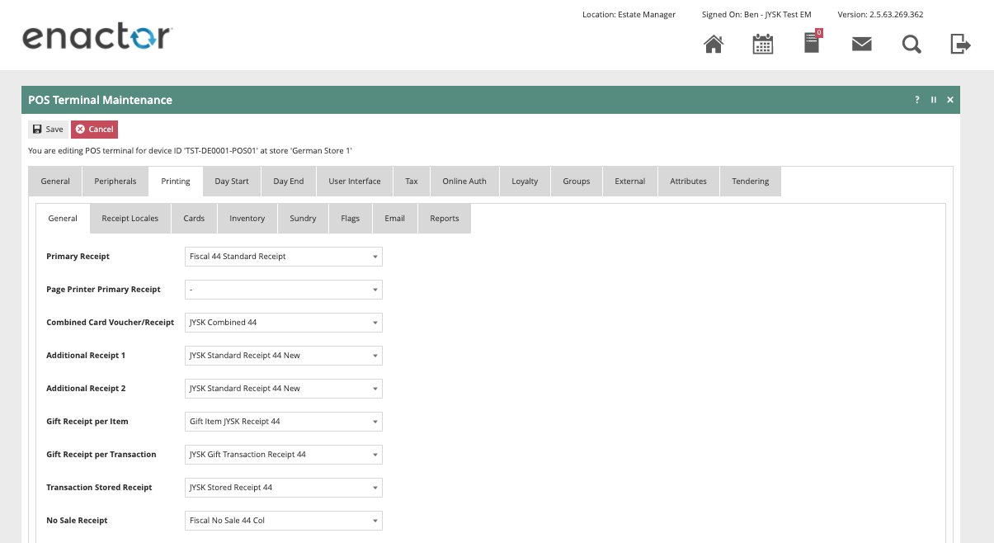Open the Tendering tab

tap(750, 182)
